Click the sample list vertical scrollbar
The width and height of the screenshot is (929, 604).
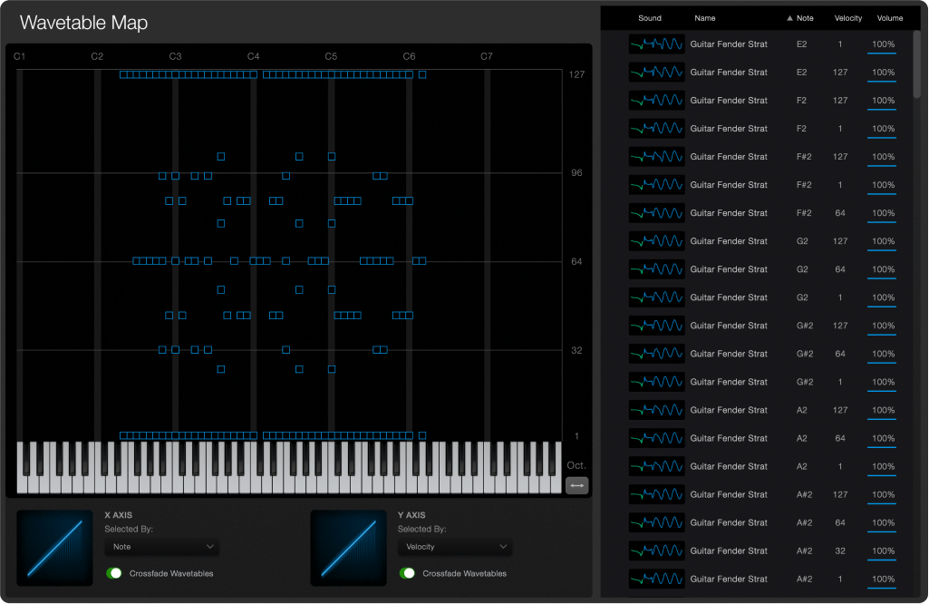pyautogui.click(x=916, y=63)
